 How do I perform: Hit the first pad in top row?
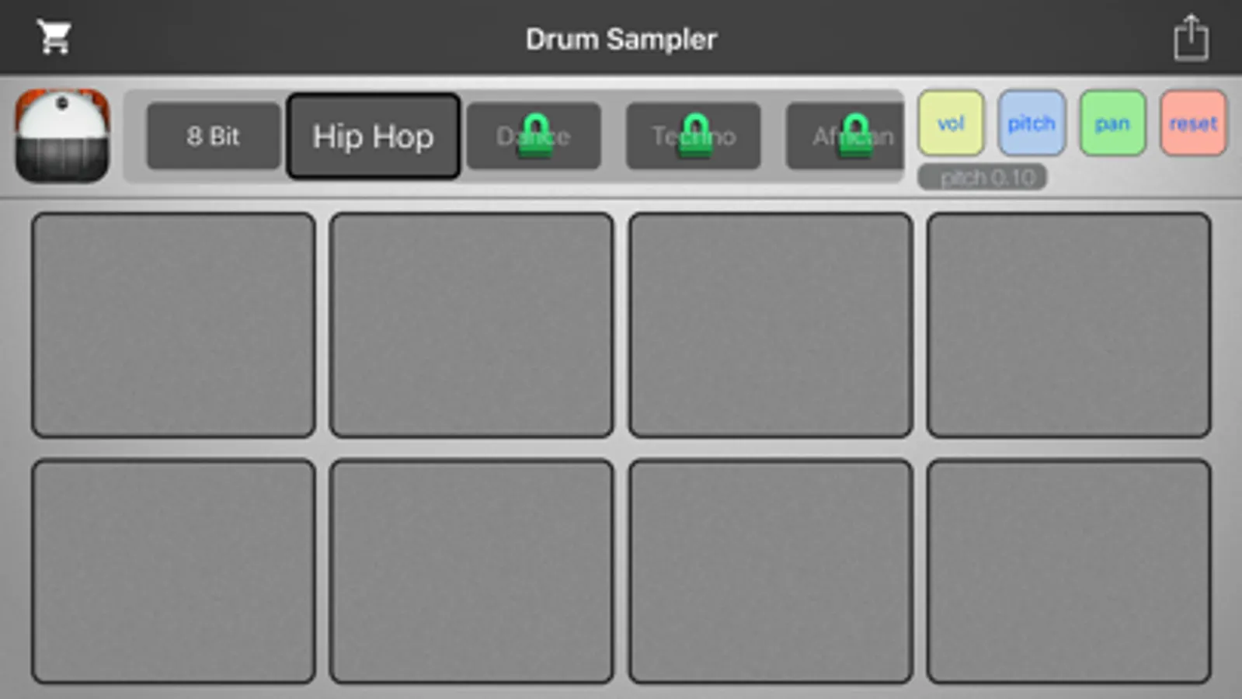click(173, 325)
